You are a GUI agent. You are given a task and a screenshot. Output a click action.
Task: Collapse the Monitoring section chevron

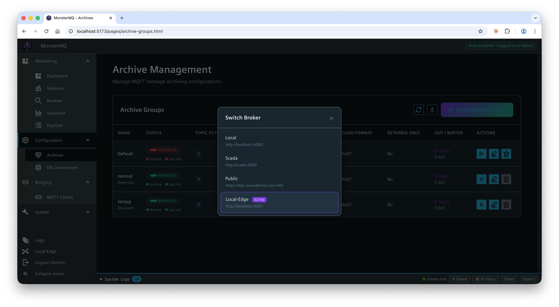coord(88,61)
